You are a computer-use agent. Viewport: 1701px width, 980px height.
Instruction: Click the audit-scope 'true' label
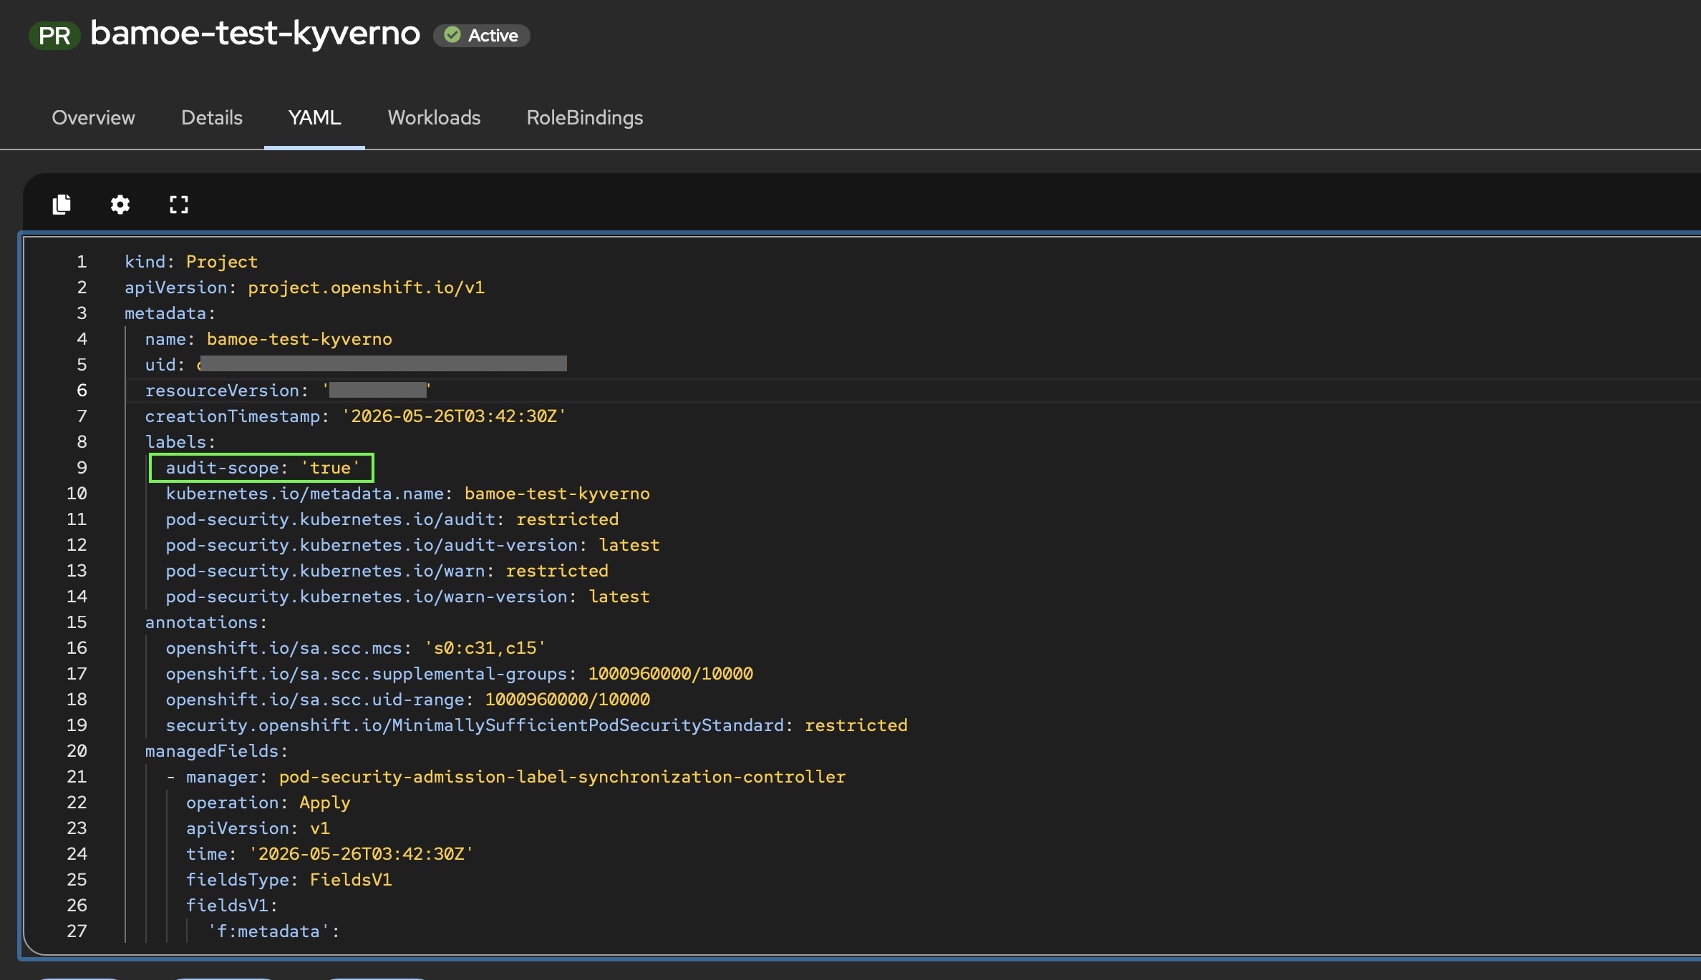[262, 468]
